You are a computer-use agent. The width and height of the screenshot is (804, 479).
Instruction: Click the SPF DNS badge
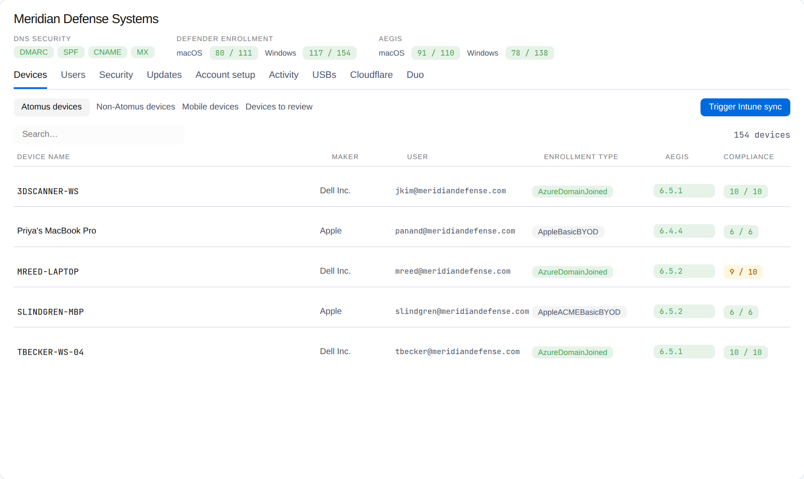point(71,52)
